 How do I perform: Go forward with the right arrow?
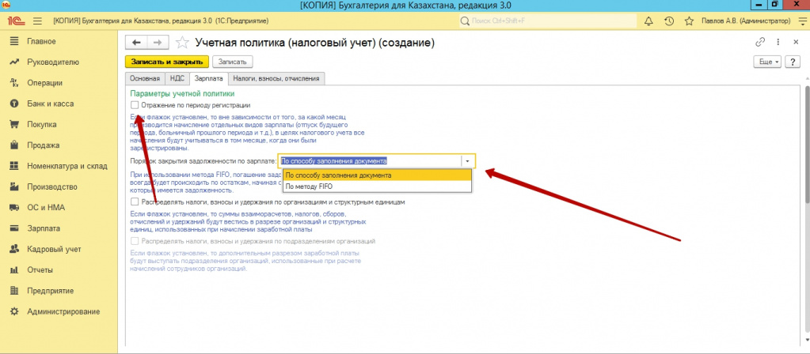(x=158, y=42)
